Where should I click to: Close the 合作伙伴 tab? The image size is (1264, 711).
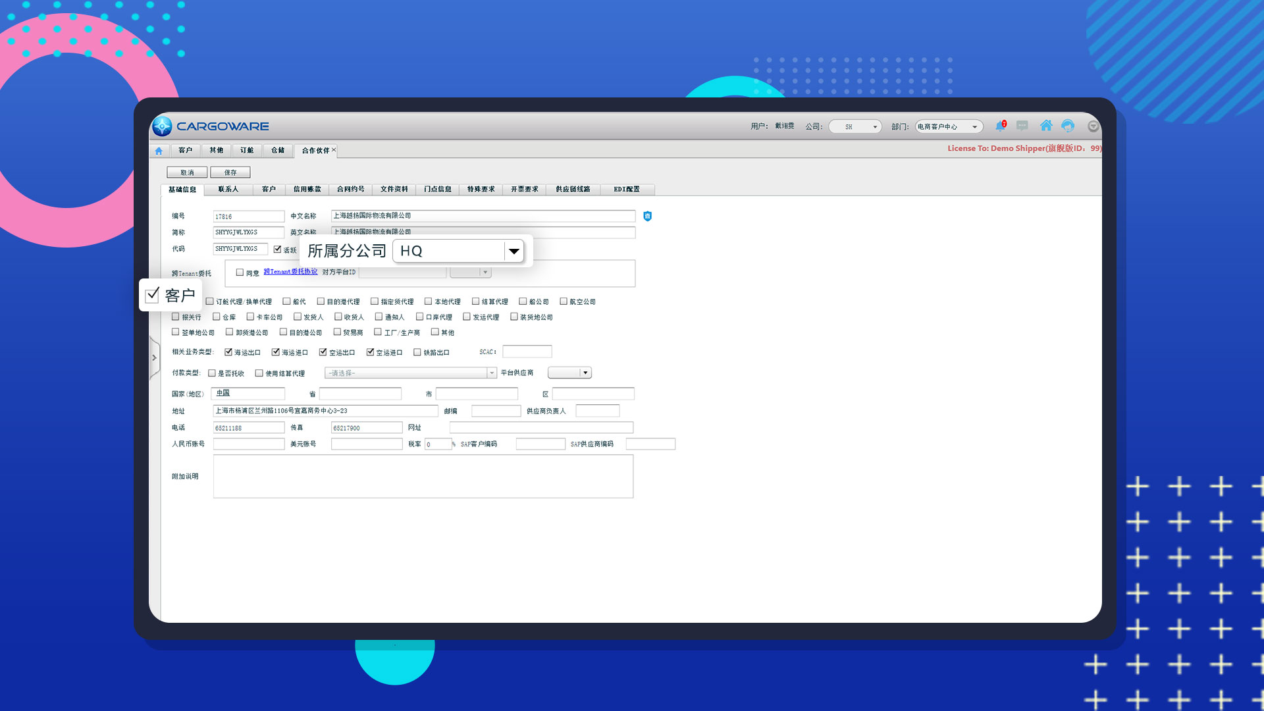point(334,150)
